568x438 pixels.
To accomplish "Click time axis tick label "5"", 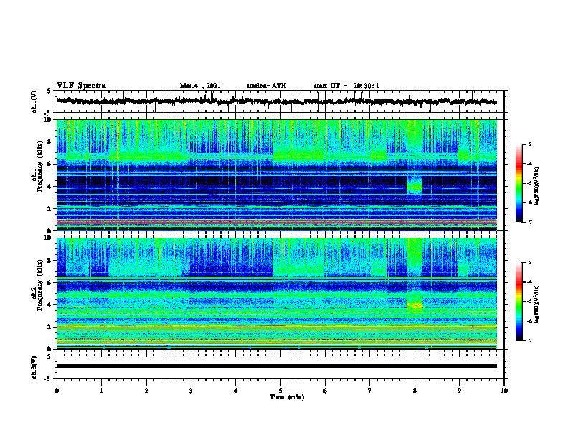I will pyautogui.click(x=280, y=391).
